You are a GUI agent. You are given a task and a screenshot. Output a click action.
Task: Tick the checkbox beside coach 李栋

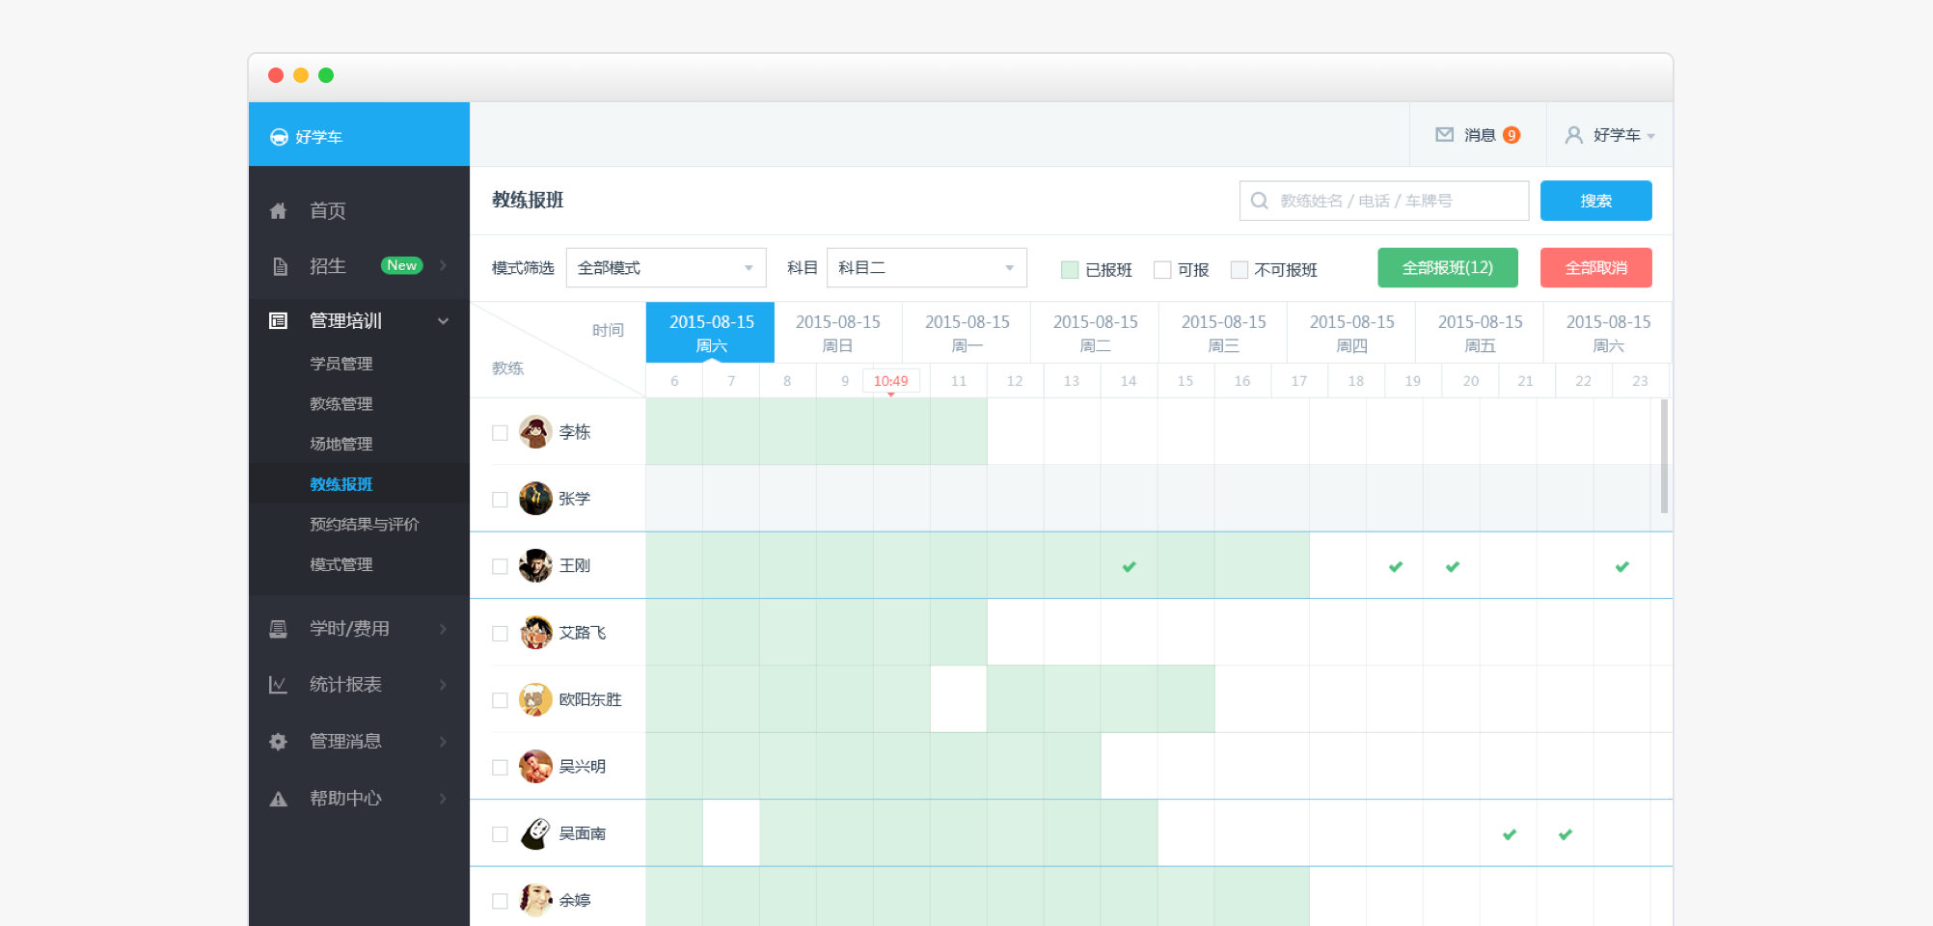[500, 433]
